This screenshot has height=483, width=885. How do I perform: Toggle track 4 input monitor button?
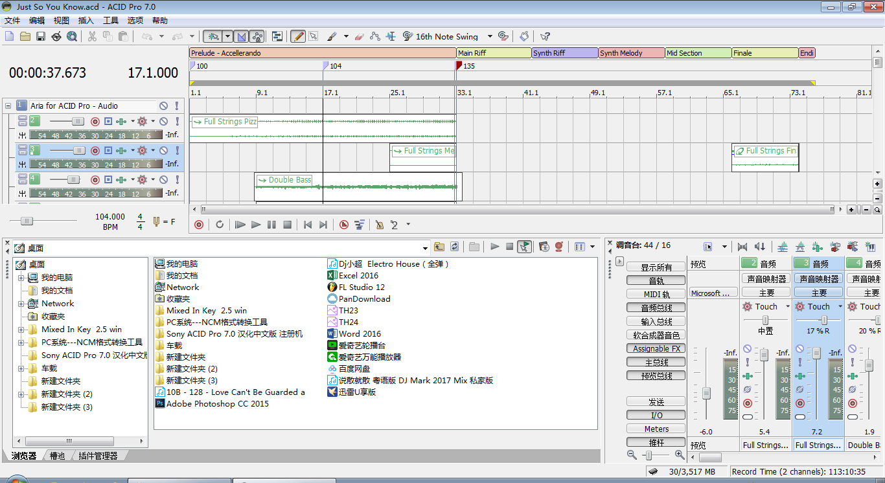[x=108, y=179]
